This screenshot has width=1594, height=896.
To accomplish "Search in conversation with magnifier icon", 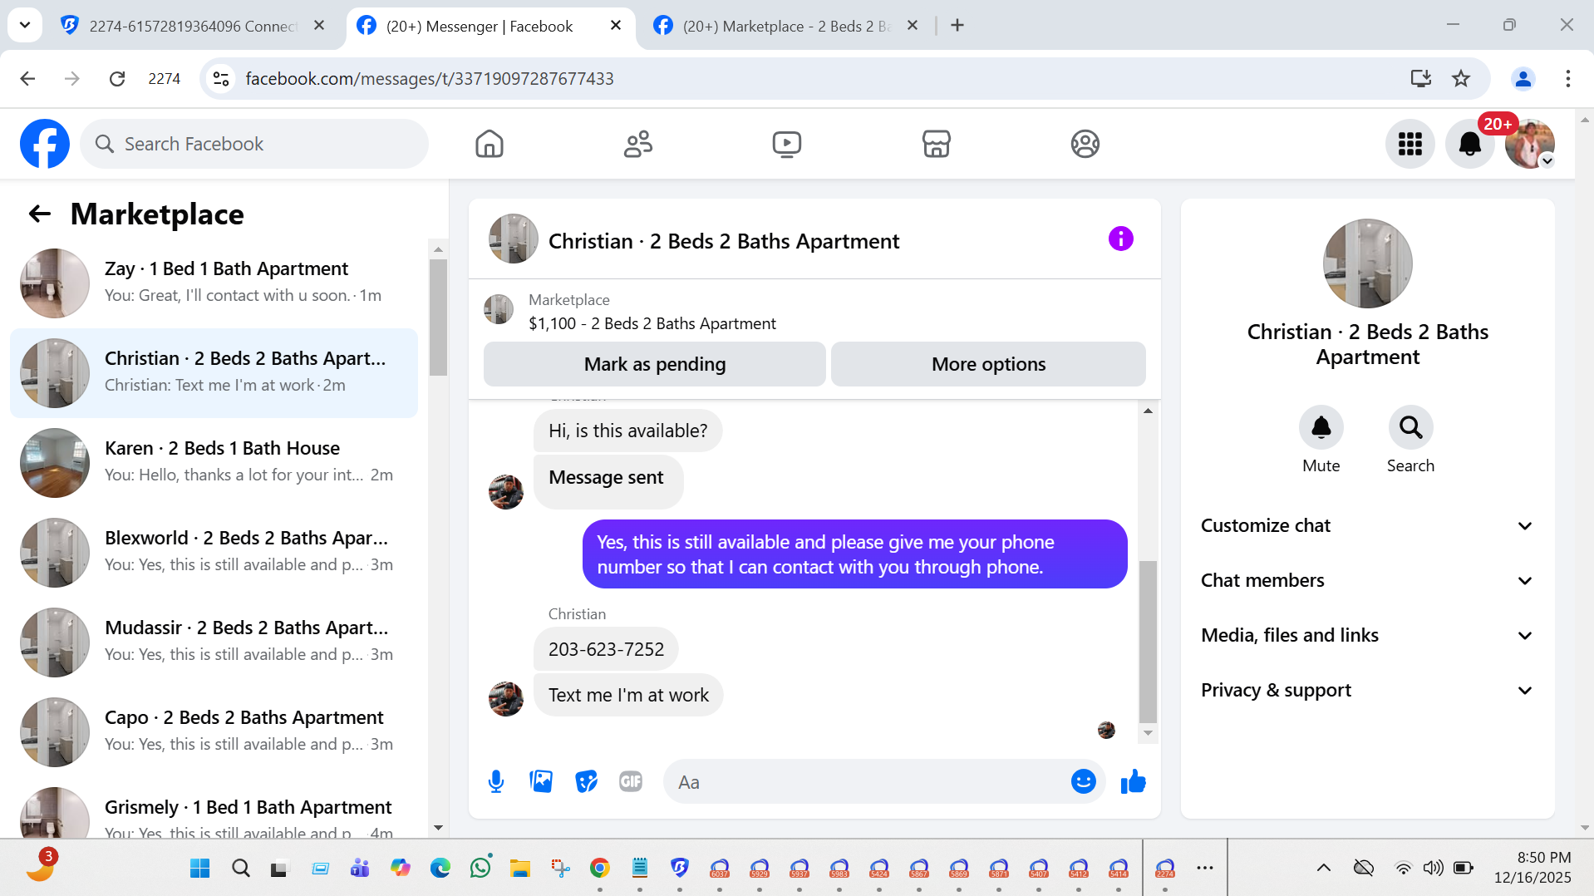I will [1410, 427].
